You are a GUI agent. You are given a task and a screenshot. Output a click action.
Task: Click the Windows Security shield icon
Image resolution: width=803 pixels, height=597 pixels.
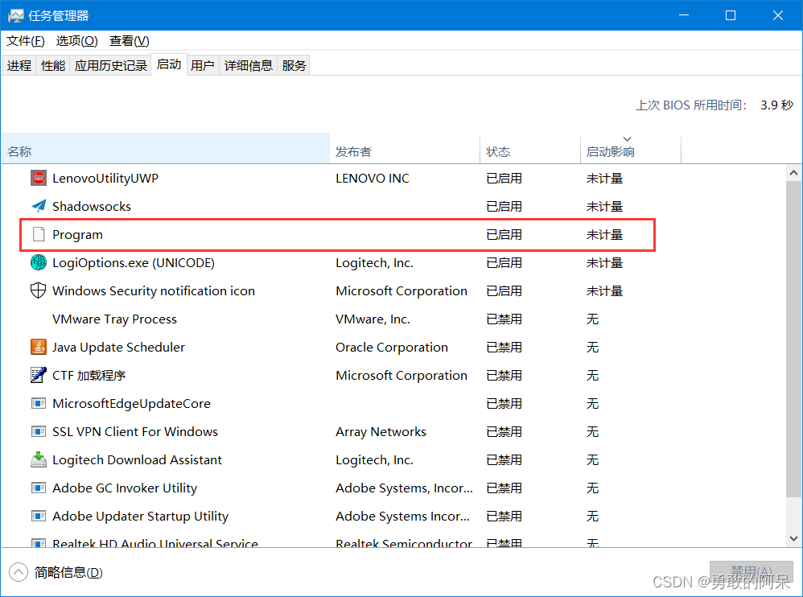click(x=39, y=290)
